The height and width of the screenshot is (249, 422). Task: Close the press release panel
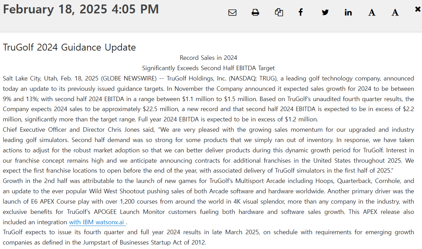pos(418,9)
